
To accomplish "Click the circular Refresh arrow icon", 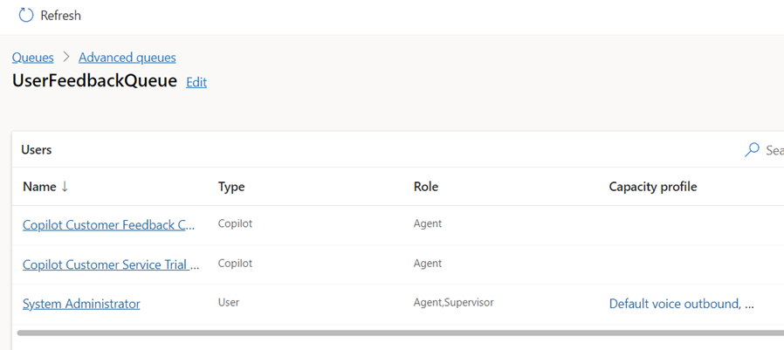I will [x=26, y=15].
